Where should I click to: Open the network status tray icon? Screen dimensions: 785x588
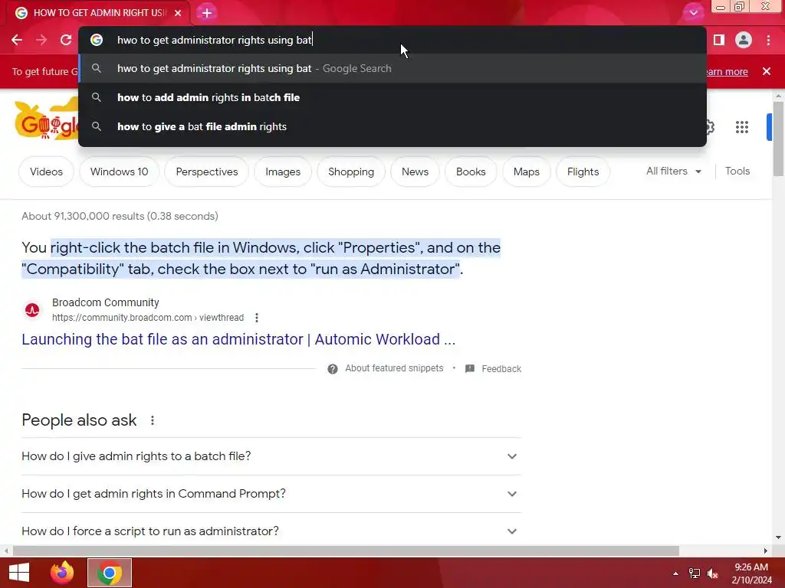[x=695, y=573]
